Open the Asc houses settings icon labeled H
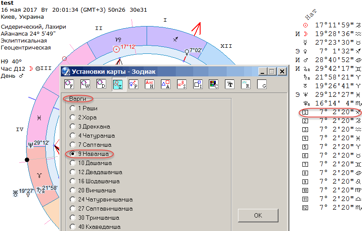The height and width of the screenshot is (231, 362). point(149,84)
